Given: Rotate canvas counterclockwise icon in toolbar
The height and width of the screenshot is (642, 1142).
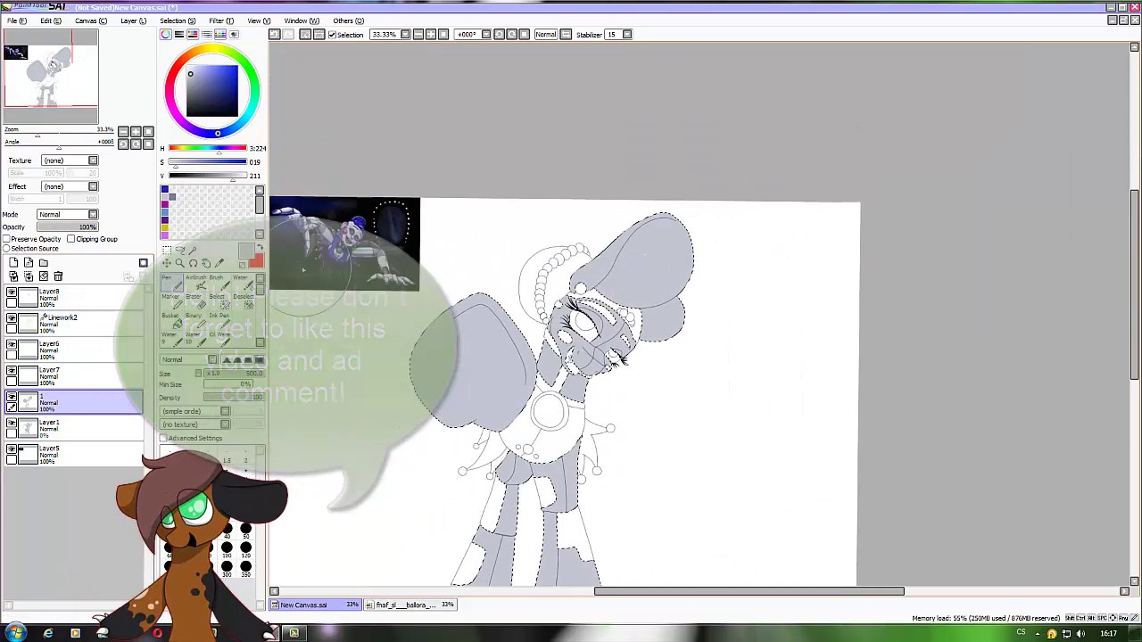Looking at the screenshot, I should tap(500, 34).
